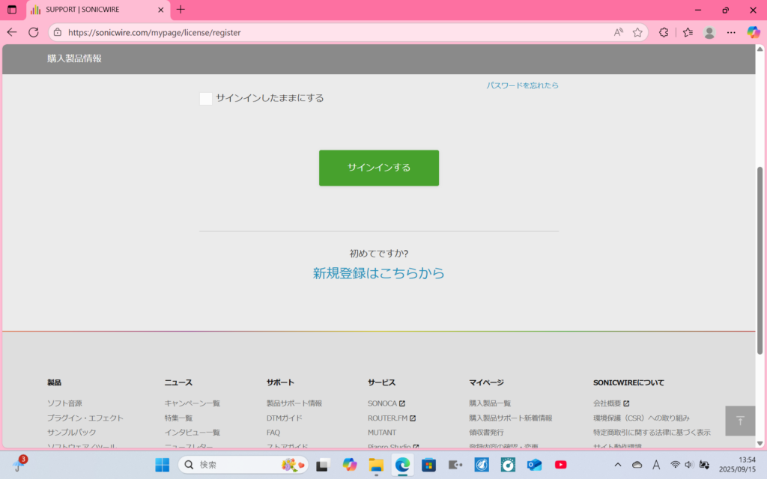Image resolution: width=767 pixels, height=479 pixels.
Task: Open a new browser tab
Action: pos(181,10)
